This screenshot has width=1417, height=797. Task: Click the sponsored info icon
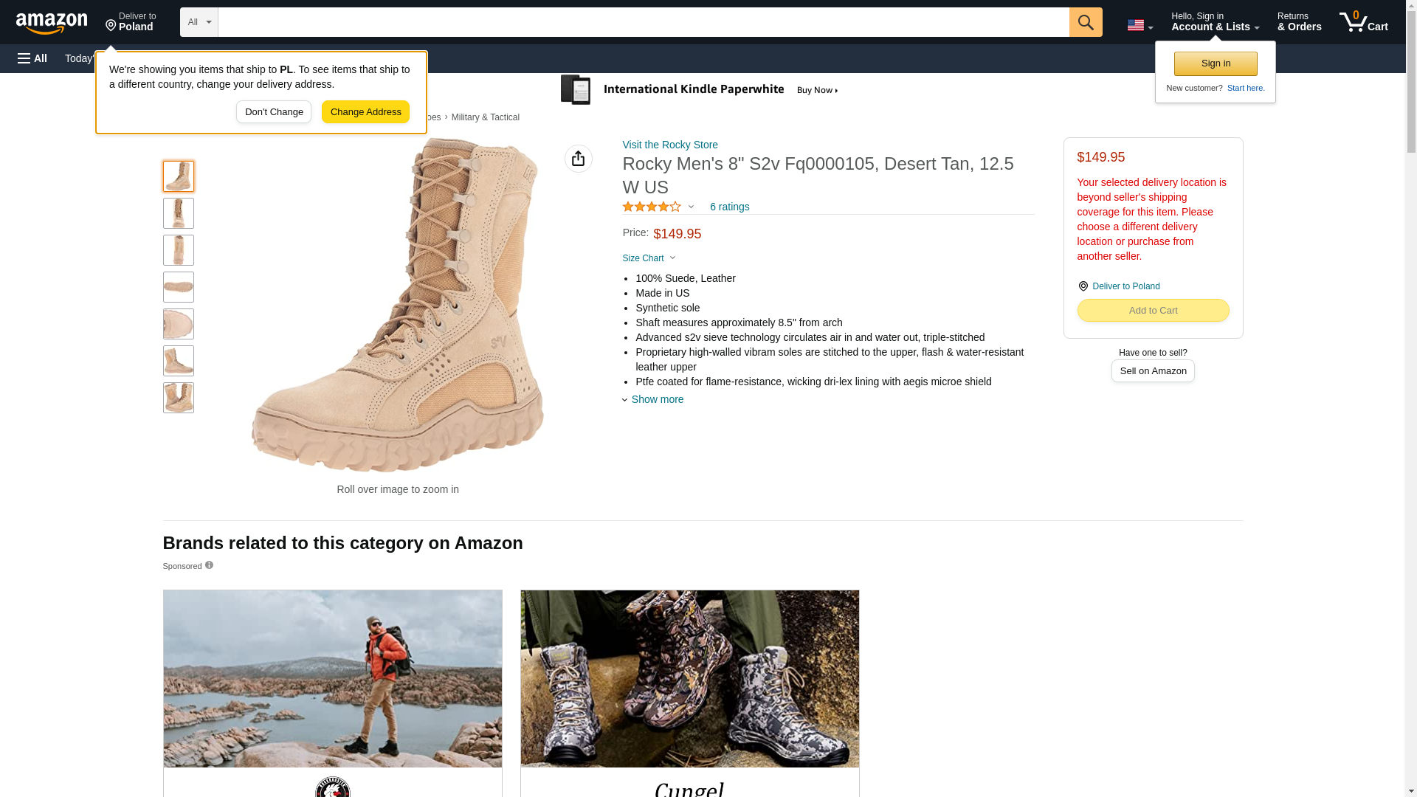pyautogui.click(x=209, y=565)
